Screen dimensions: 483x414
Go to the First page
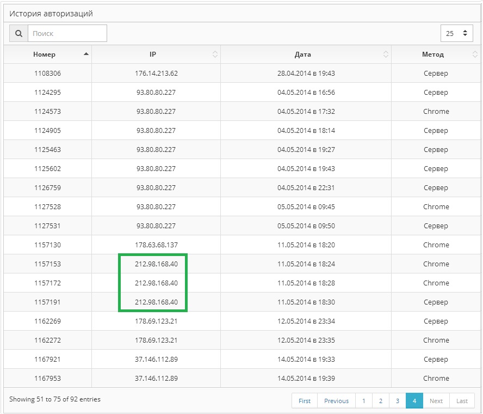(x=305, y=401)
